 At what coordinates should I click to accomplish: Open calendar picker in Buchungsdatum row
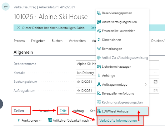coord(155,82)
